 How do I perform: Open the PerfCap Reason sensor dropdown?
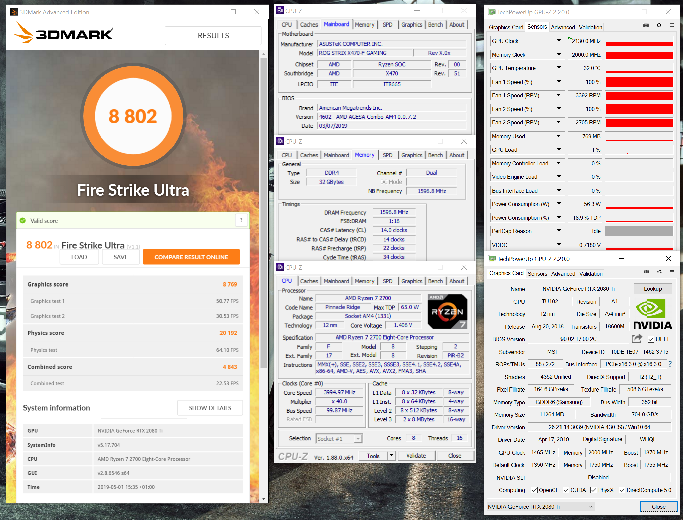559,231
